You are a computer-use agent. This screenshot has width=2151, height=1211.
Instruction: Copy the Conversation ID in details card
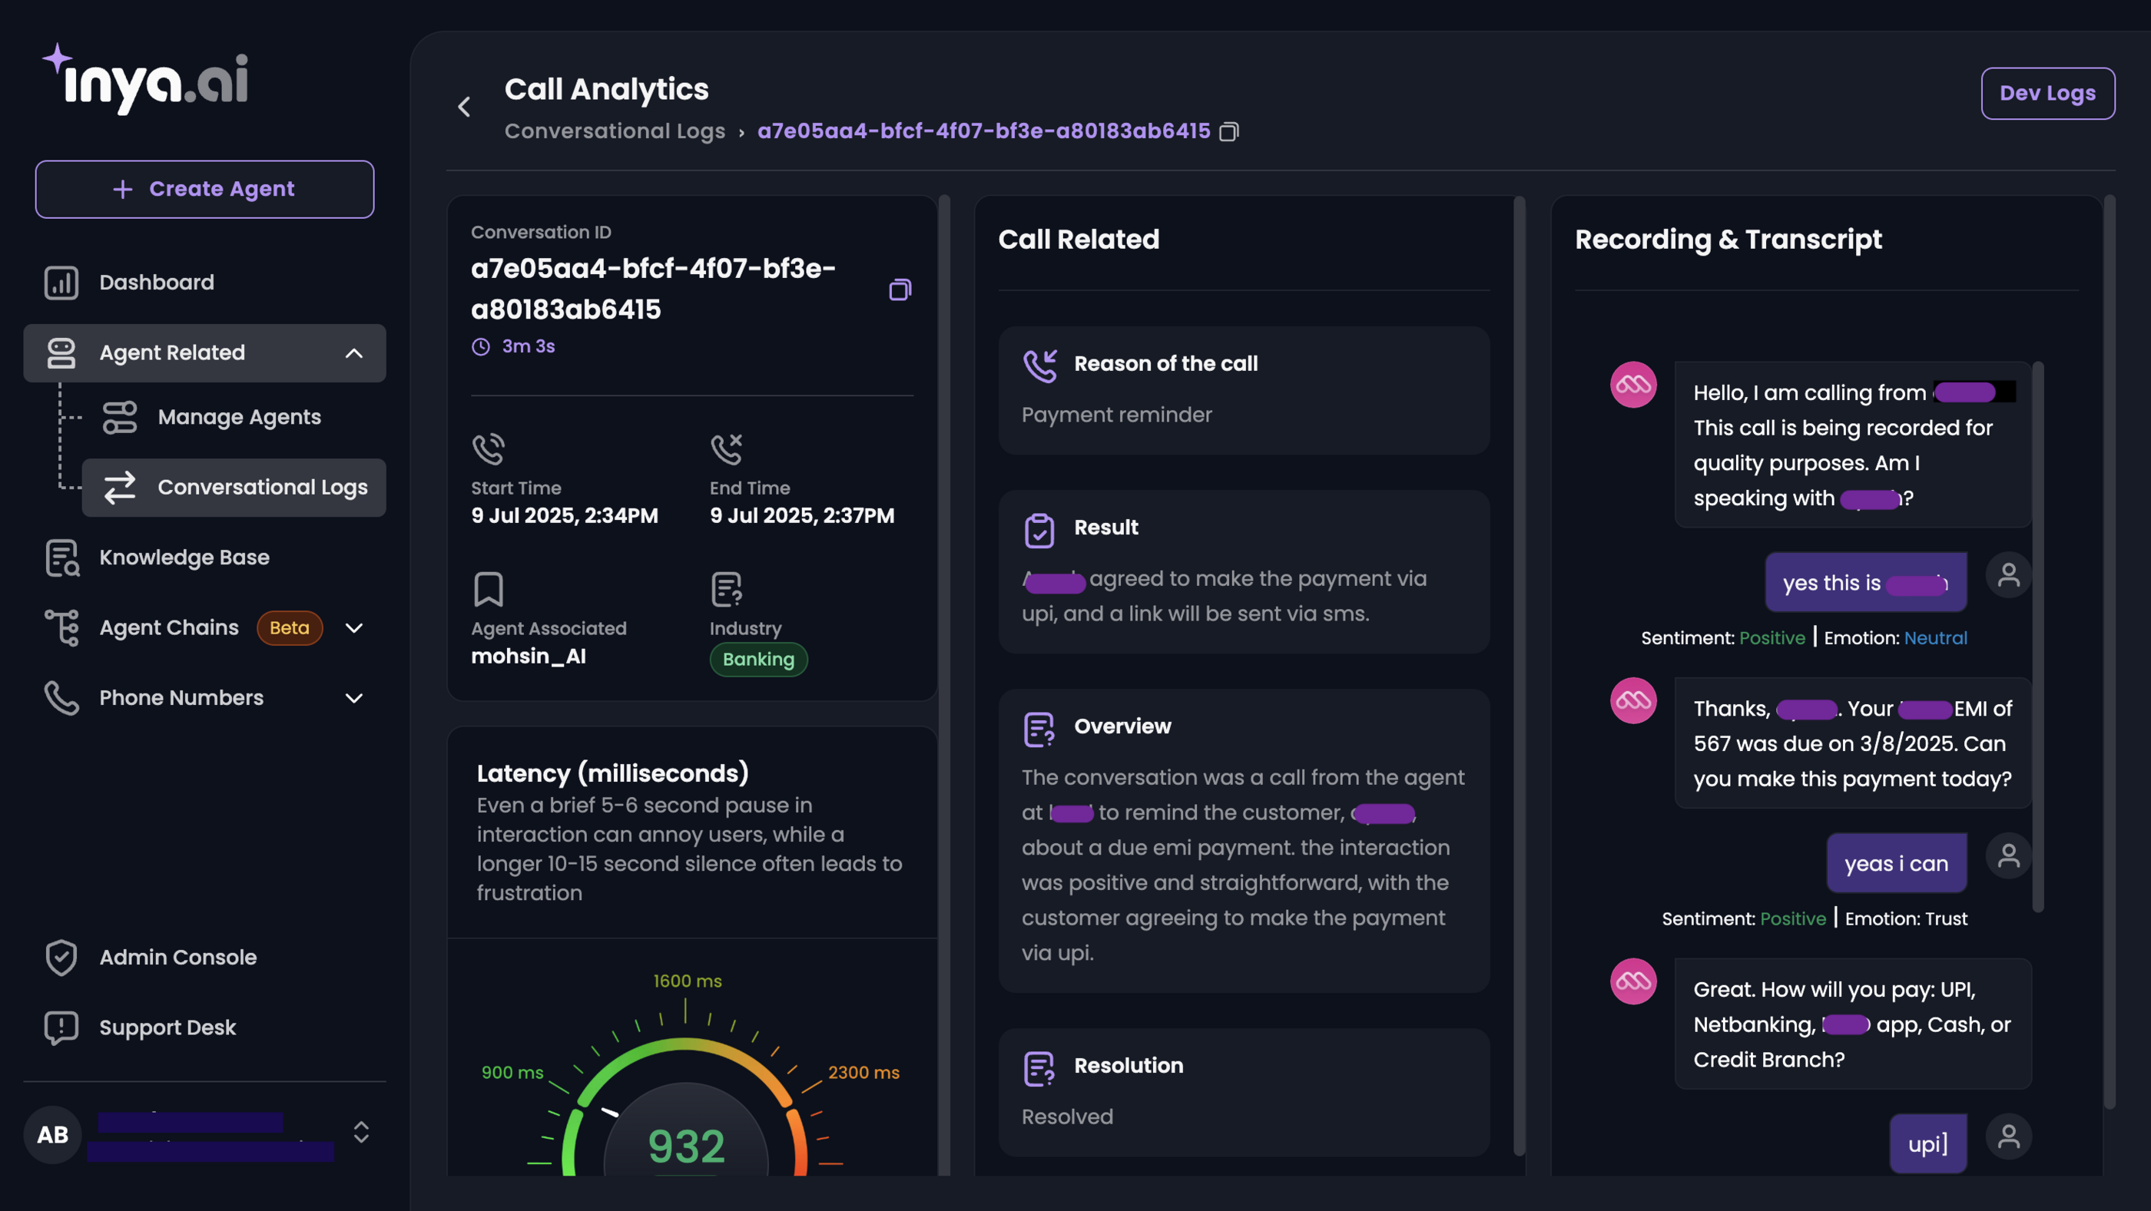[900, 290]
